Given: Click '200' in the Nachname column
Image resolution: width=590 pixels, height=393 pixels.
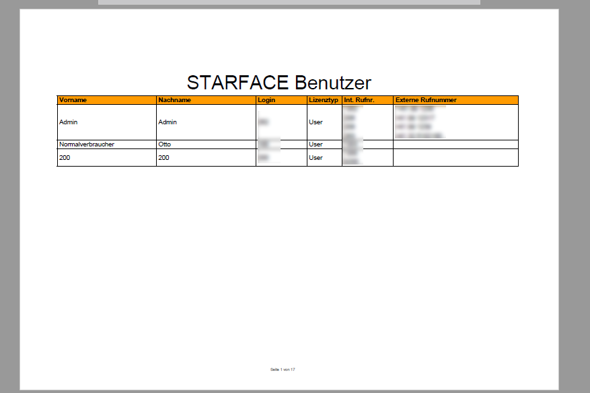Looking at the screenshot, I should pyautogui.click(x=163, y=158).
